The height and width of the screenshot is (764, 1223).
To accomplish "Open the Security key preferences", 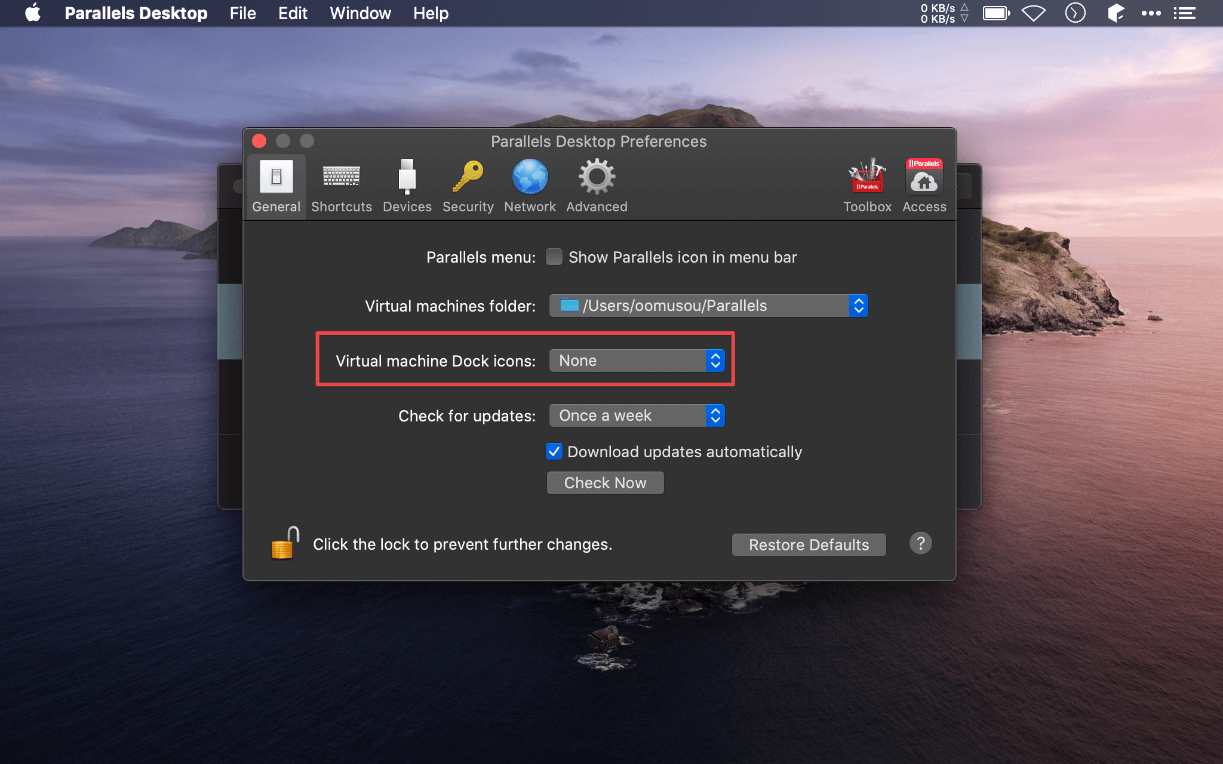I will click(x=468, y=186).
